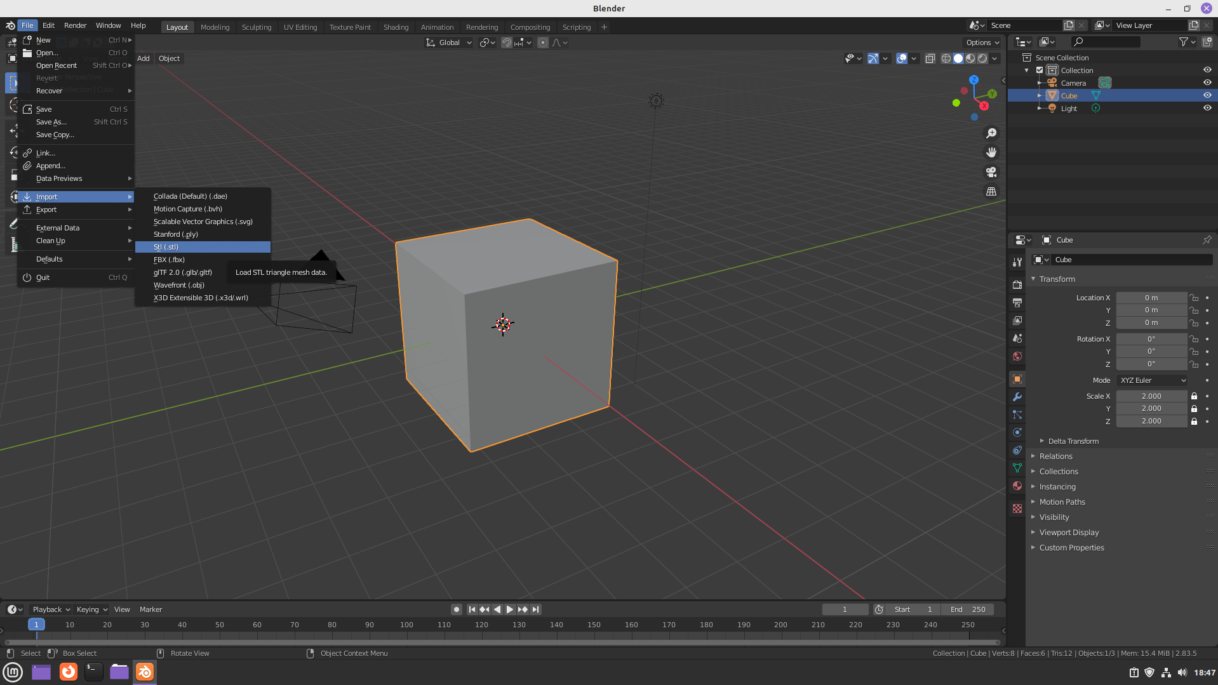
Task: Toggle the camera view icon
Action: [x=991, y=172]
